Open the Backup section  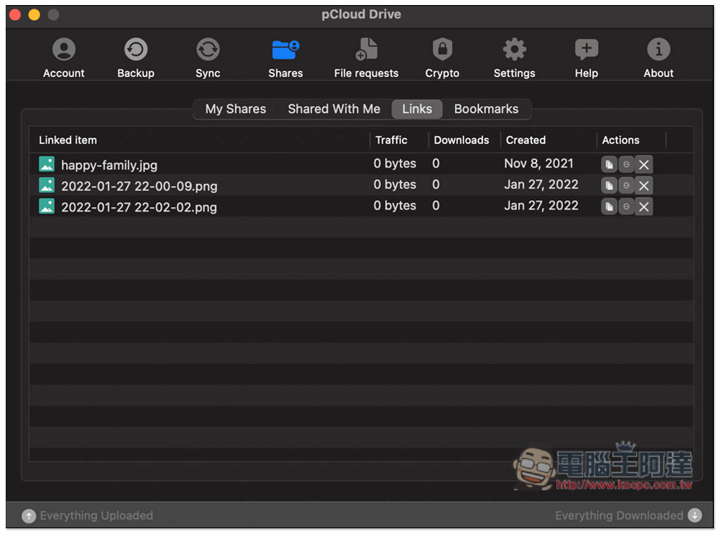click(x=136, y=58)
